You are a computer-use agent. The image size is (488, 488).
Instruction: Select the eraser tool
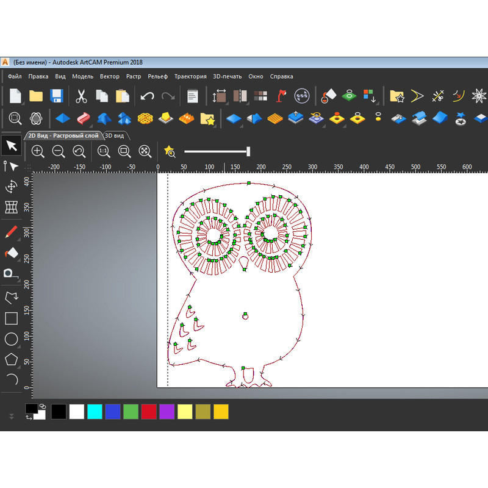11,252
